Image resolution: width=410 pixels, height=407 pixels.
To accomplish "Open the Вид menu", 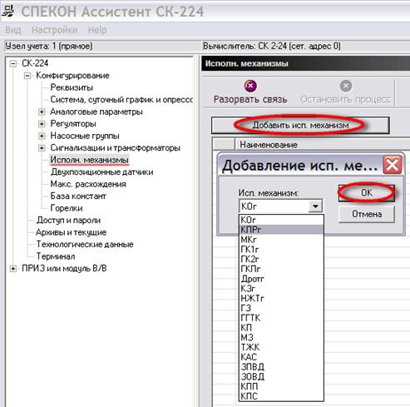I will click(x=13, y=30).
